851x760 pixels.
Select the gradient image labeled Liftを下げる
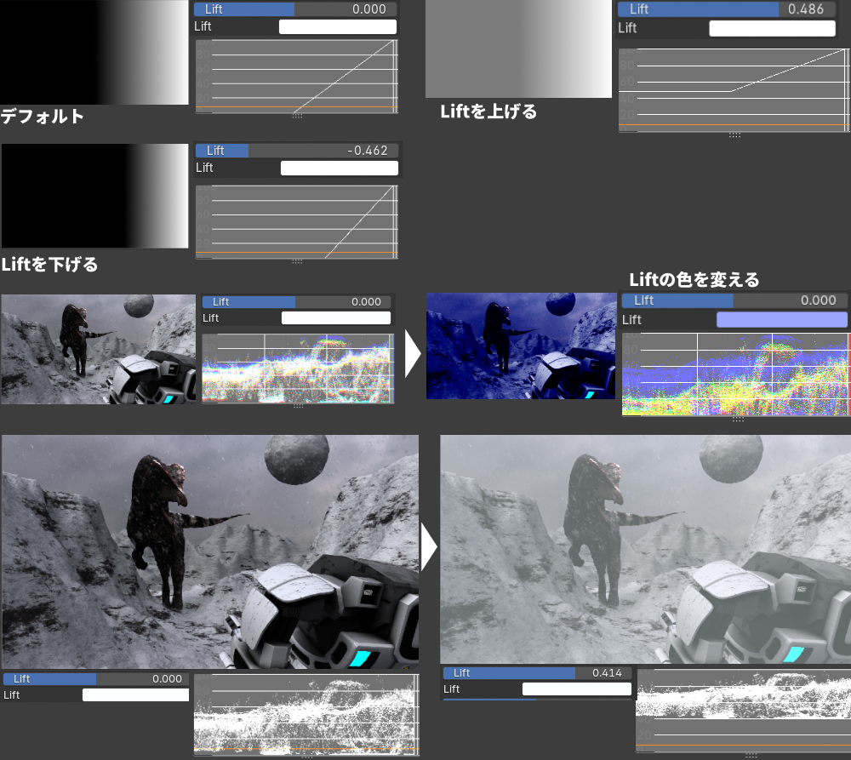(94, 196)
